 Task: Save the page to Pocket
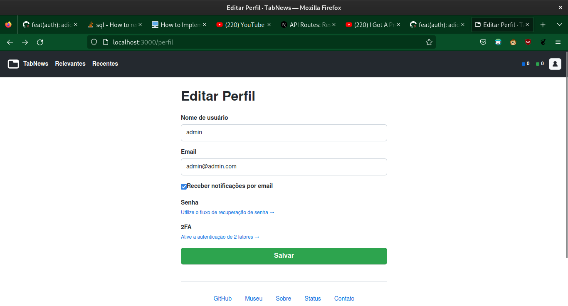pyautogui.click(x=483, y=42)
